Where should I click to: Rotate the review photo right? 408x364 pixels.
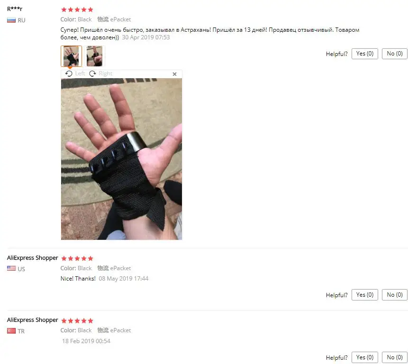[101, 73]
